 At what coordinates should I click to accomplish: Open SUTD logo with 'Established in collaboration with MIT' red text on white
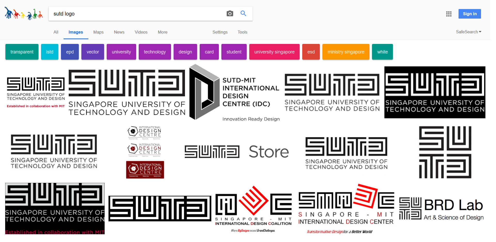(36, 92)
